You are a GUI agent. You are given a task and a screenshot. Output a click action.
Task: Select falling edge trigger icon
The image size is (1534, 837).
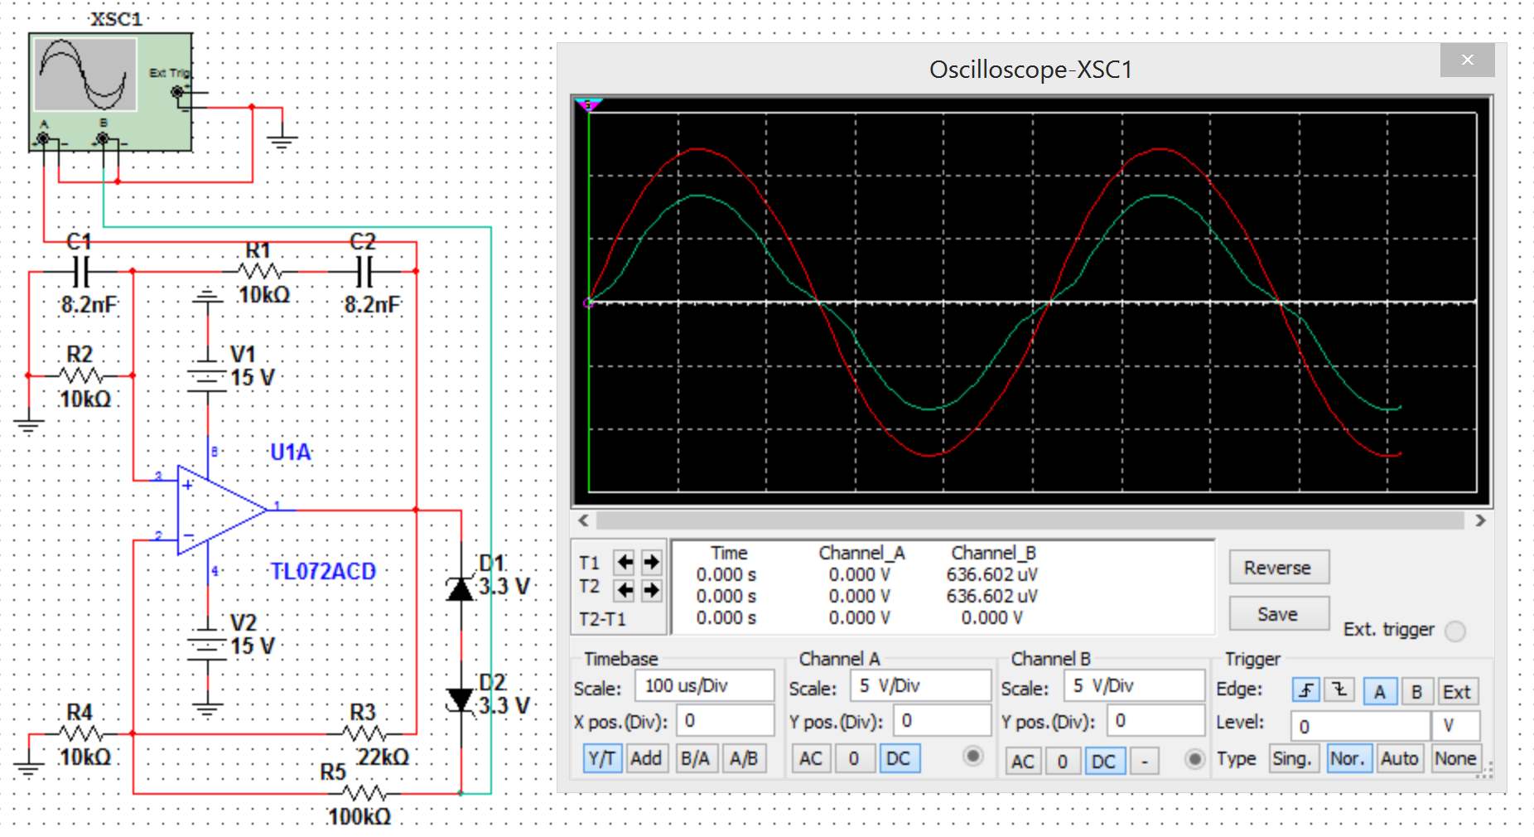tap(1339, 690)
